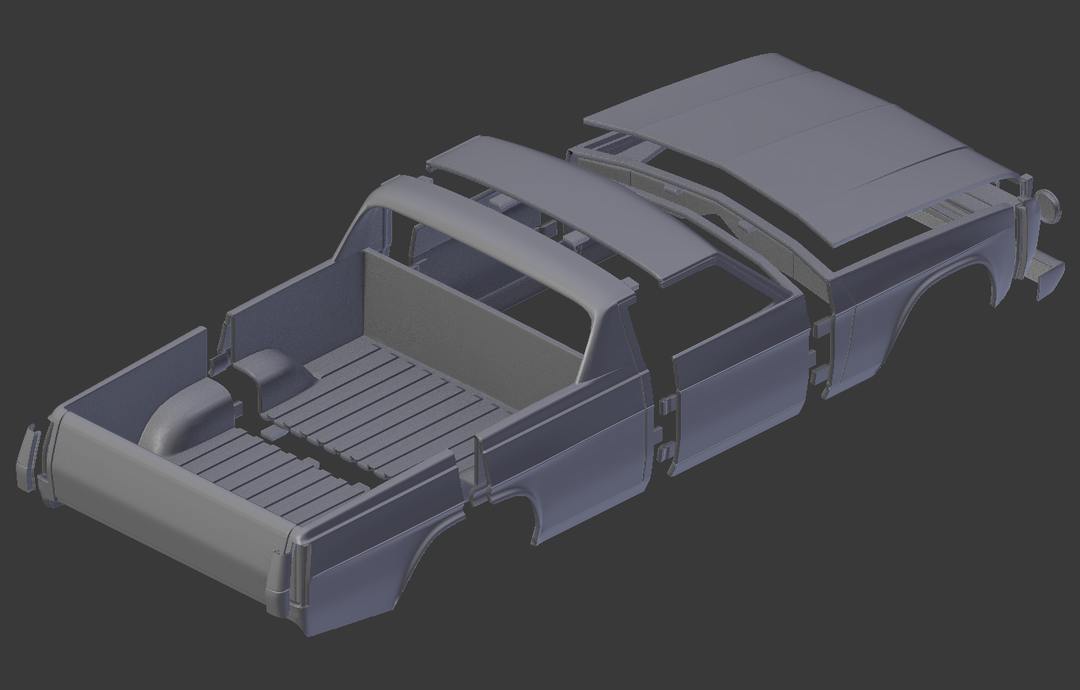Screen dimensions: 1080x690
Task: Select the wheel well hump inside bed
Action: [190, 415]
